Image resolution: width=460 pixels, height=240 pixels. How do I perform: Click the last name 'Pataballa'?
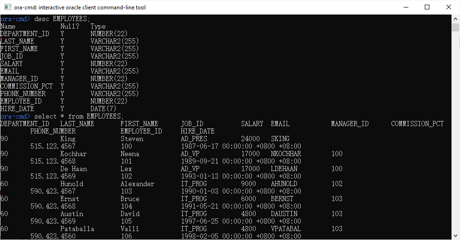click(77, 229)
